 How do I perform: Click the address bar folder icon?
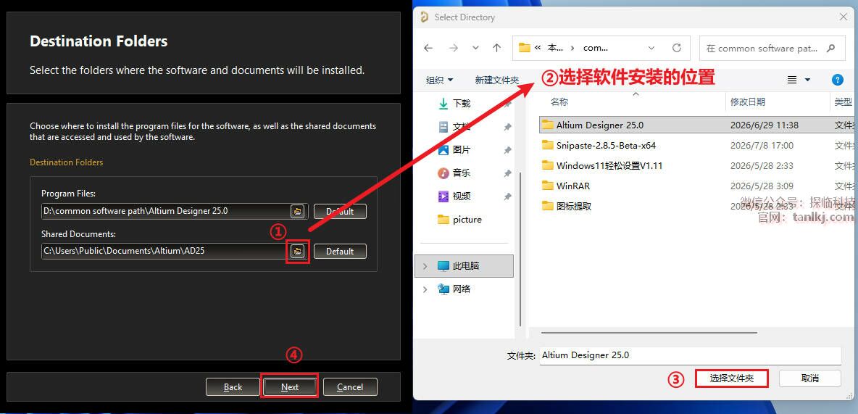(524, 48)
